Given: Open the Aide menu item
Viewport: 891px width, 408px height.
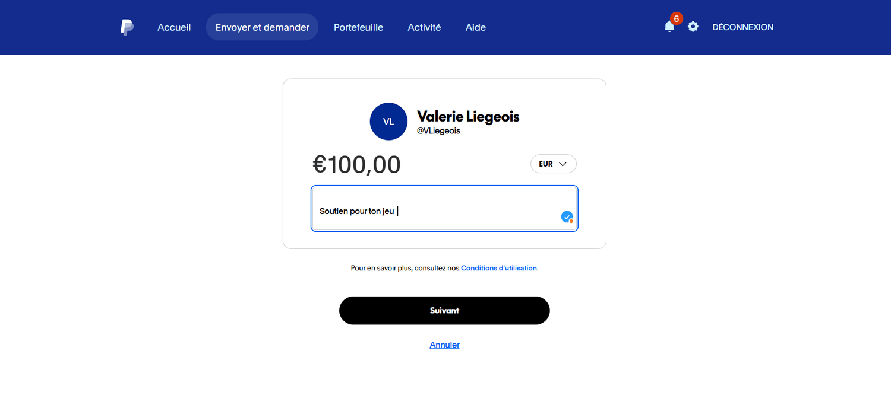Looking at the screenshot, I should tap(476, 27).
